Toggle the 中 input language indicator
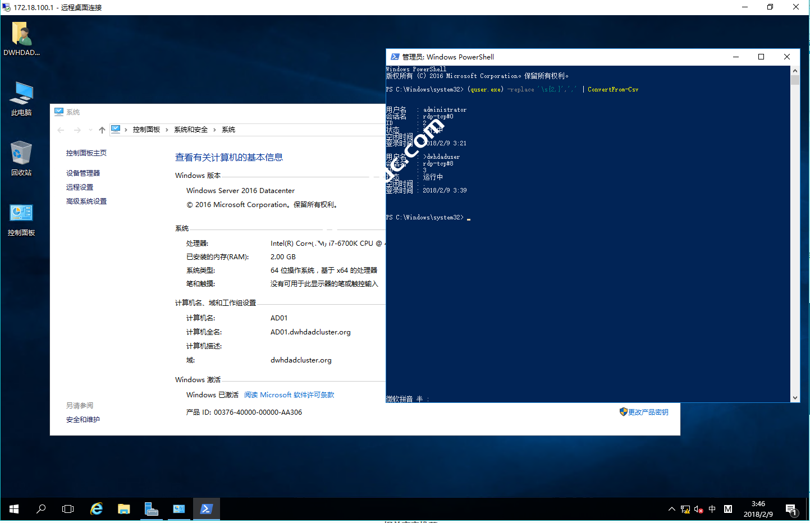 tap(712, 509)
